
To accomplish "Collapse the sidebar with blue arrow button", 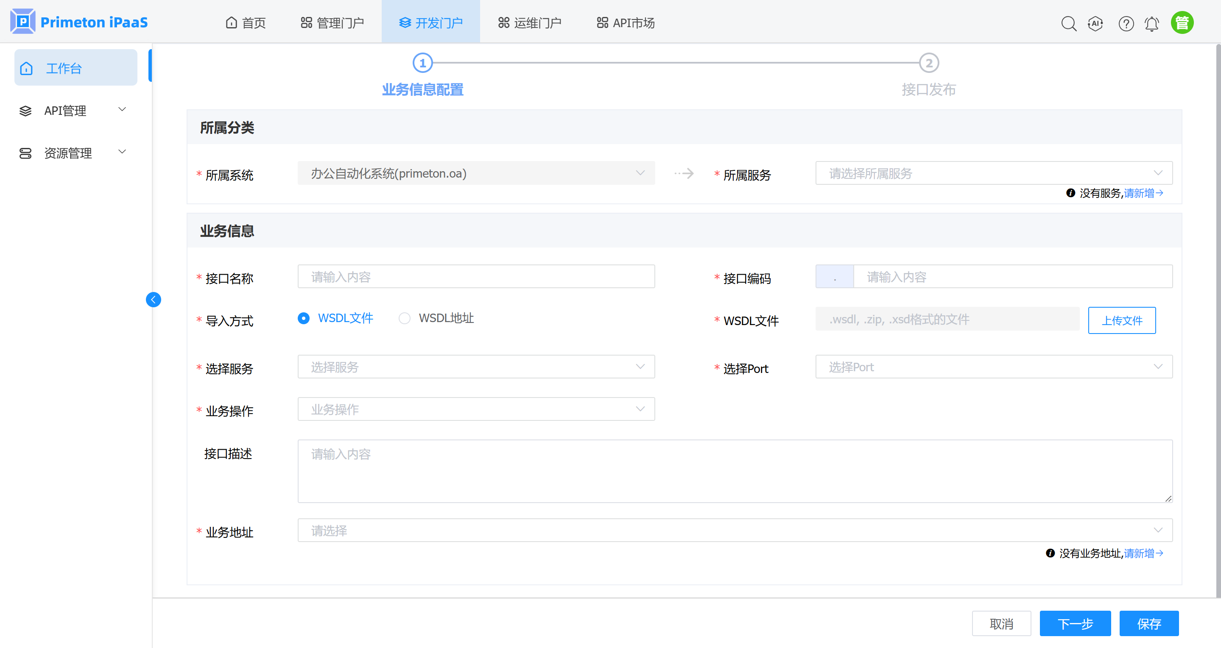I will point(153,299).
